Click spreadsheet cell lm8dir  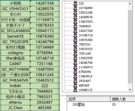point(15,86)
